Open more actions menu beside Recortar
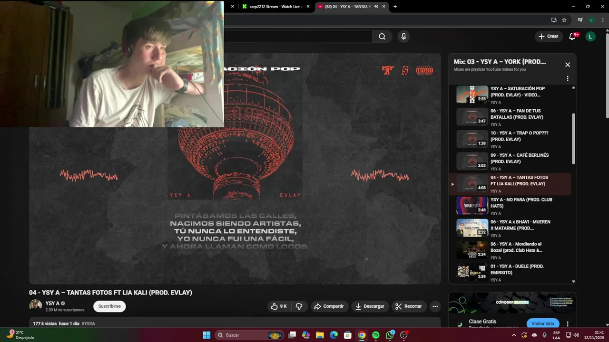Image resolution: width=609 pixels, height=342 pixels. pos(435,306)
